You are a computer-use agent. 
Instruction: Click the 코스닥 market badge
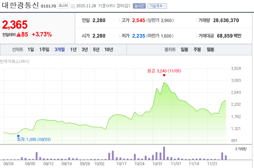pos(63,6)
